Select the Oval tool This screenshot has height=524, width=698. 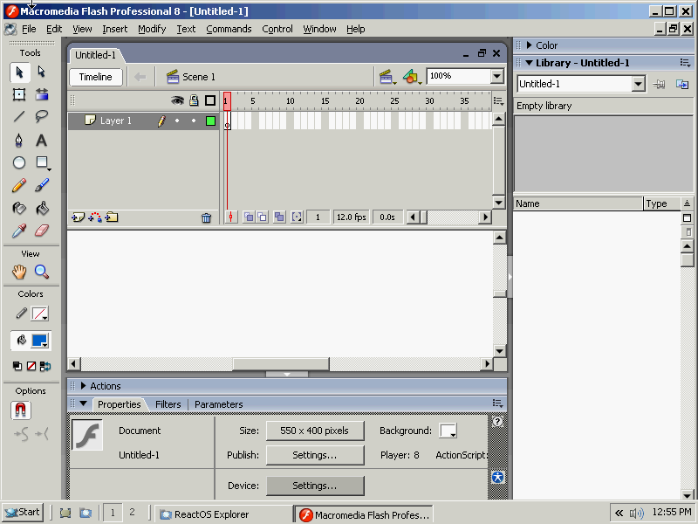[x=19, y=162]
